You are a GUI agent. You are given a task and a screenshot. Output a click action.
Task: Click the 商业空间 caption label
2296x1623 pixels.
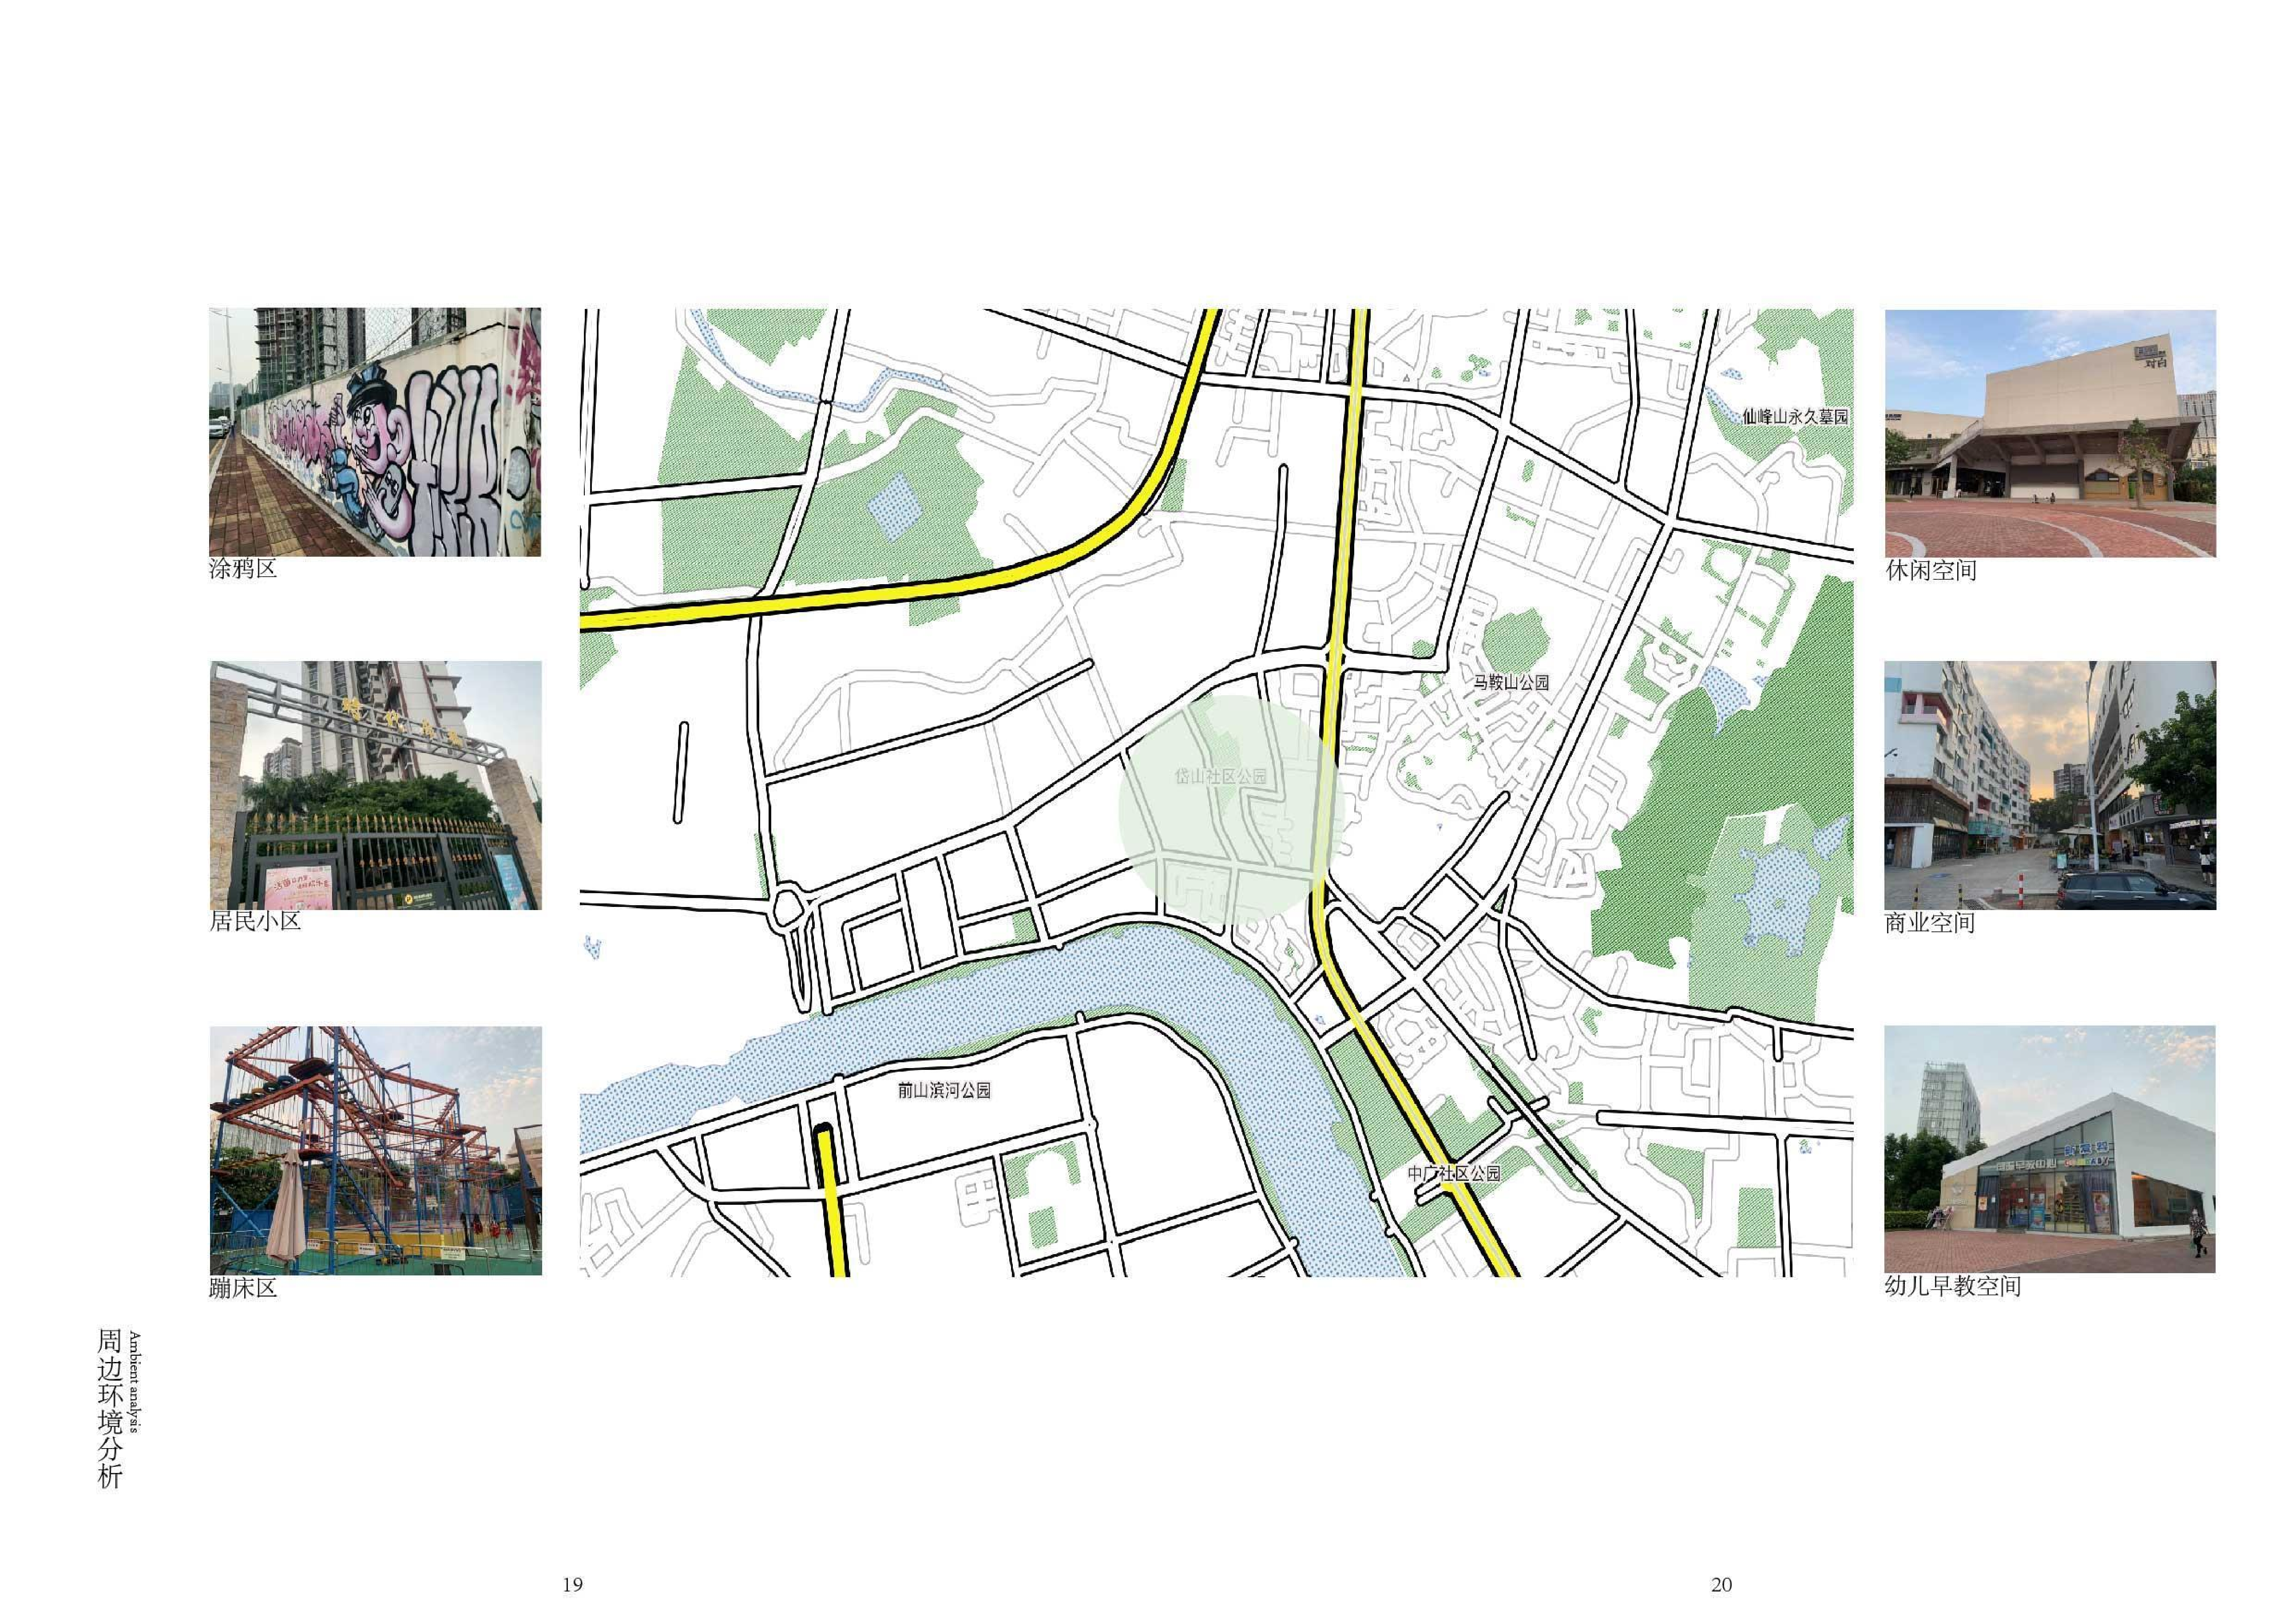1930,923
